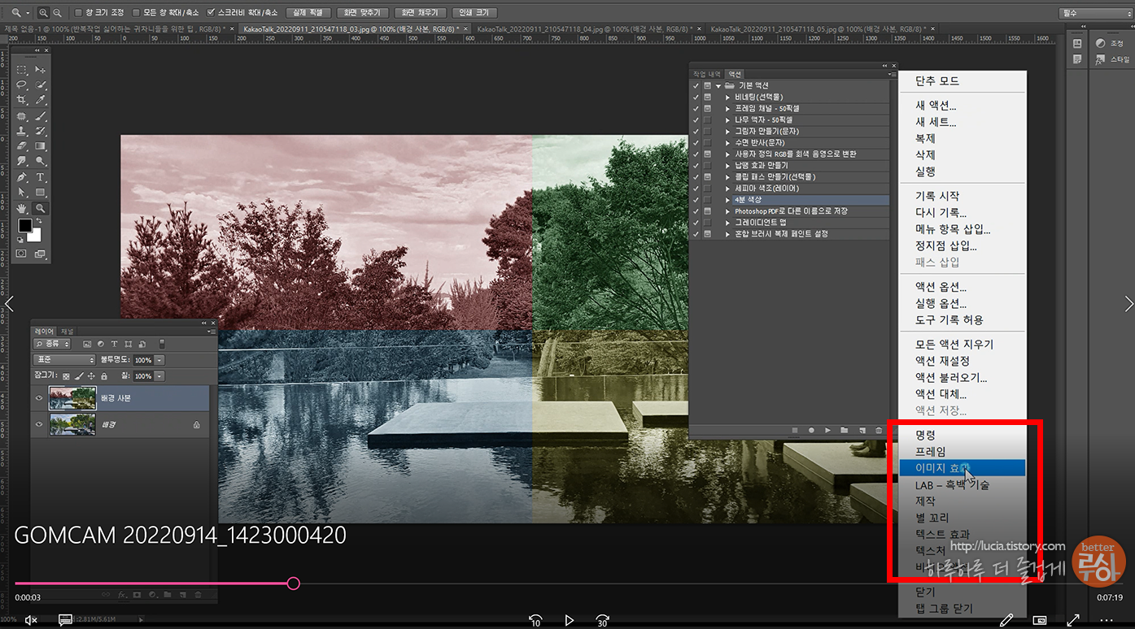Enable 모든 창 확대/축소 checkbox
The height and width of the screenshot is (629, 1135).
pos(137,13)
